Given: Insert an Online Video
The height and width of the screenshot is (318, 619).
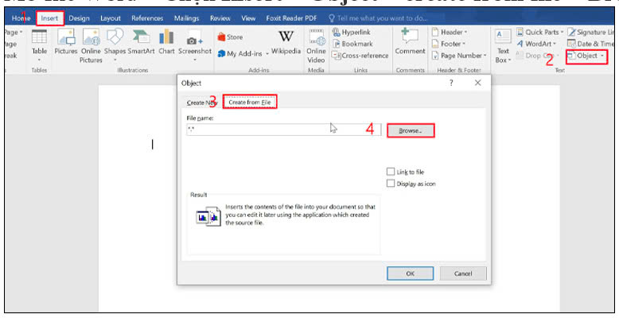Looking at the screenshot, I should click(316, 46).
